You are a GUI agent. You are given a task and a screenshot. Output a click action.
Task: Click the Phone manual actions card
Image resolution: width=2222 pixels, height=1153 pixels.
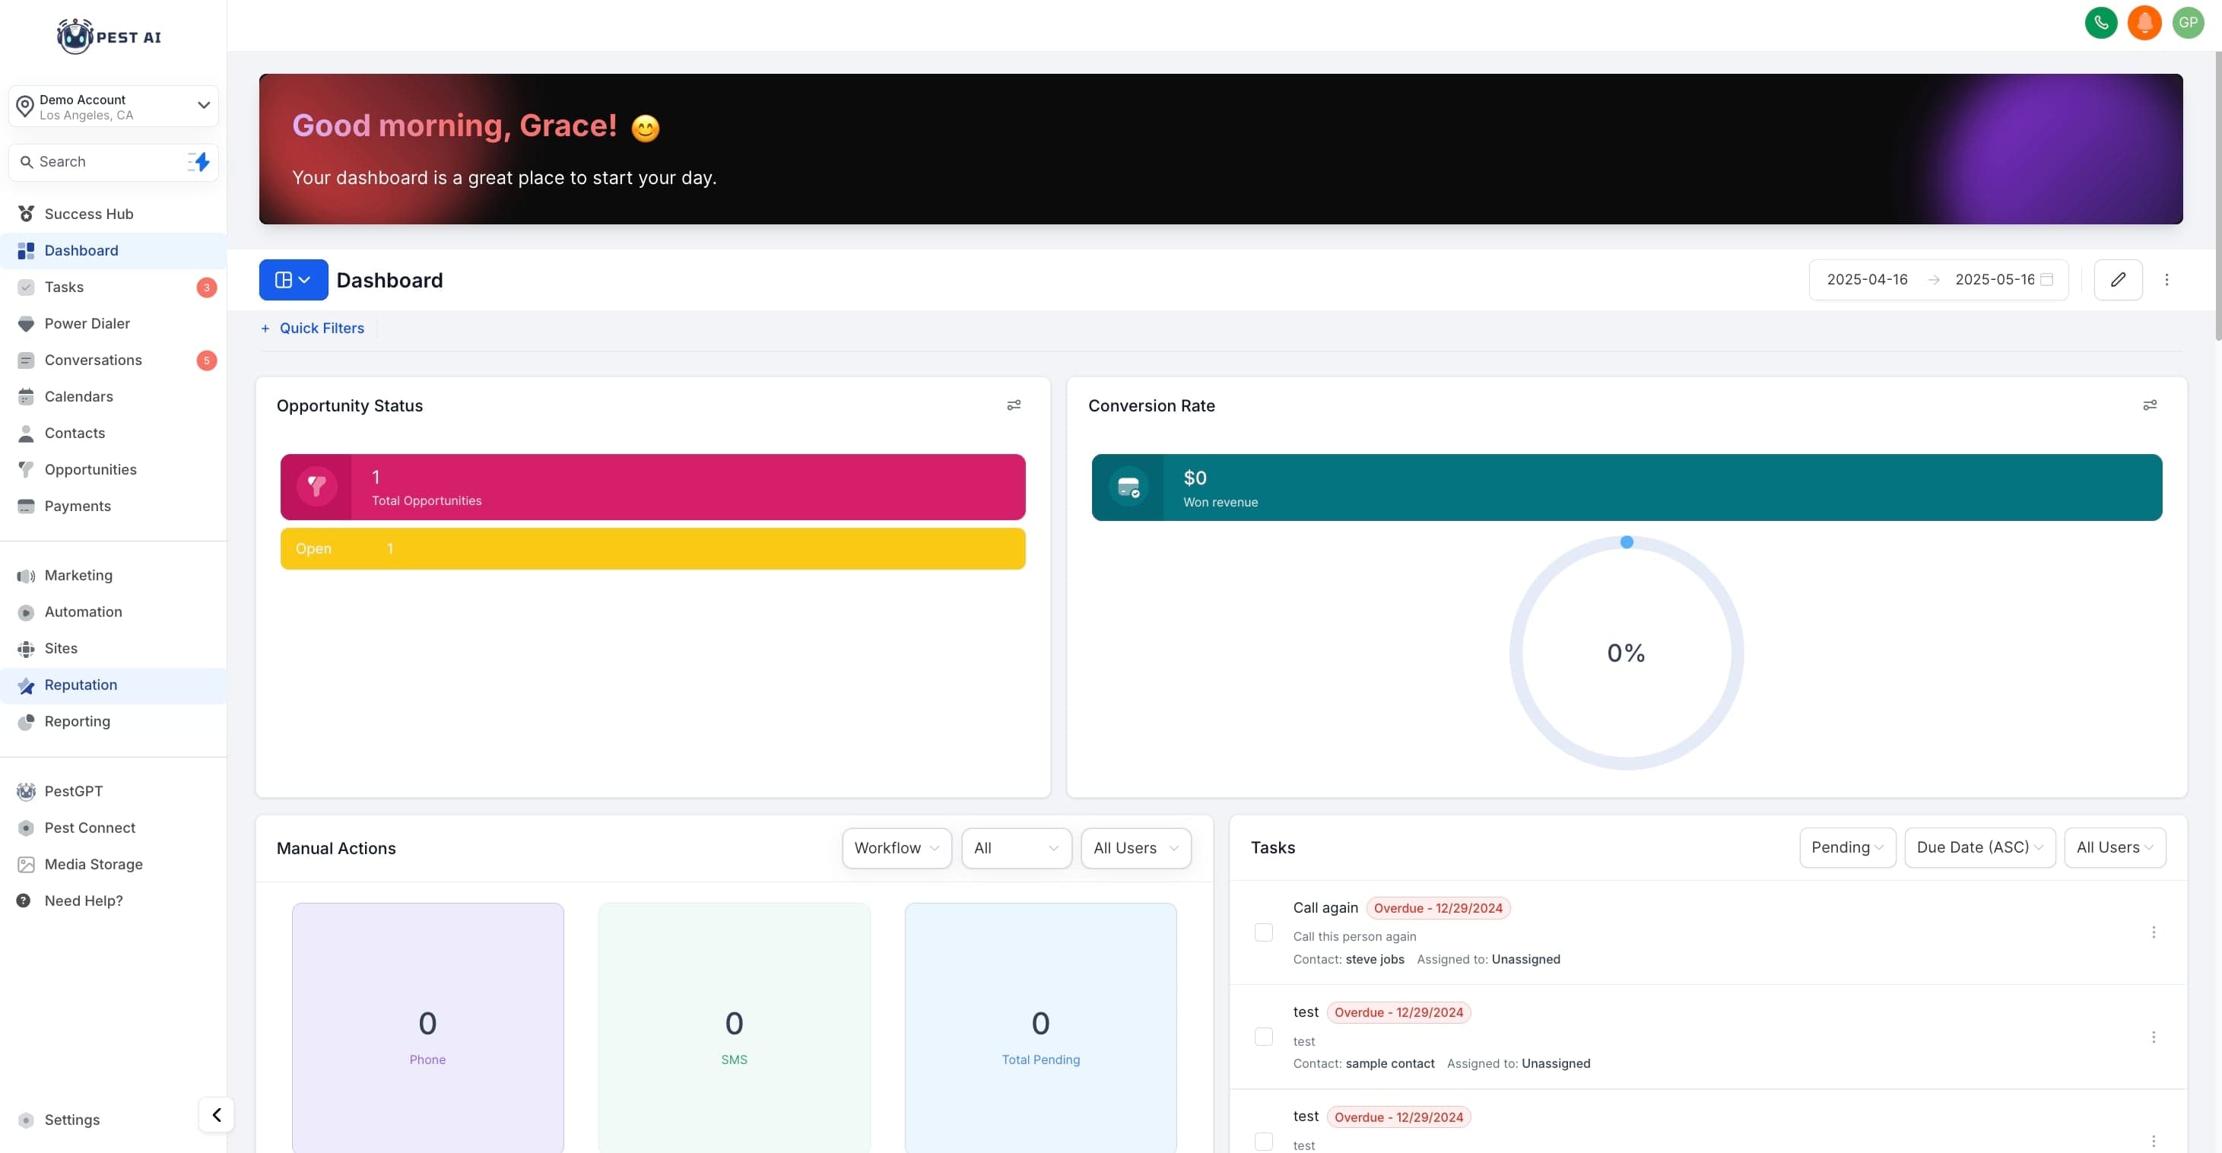click(x=428, y=1028)
